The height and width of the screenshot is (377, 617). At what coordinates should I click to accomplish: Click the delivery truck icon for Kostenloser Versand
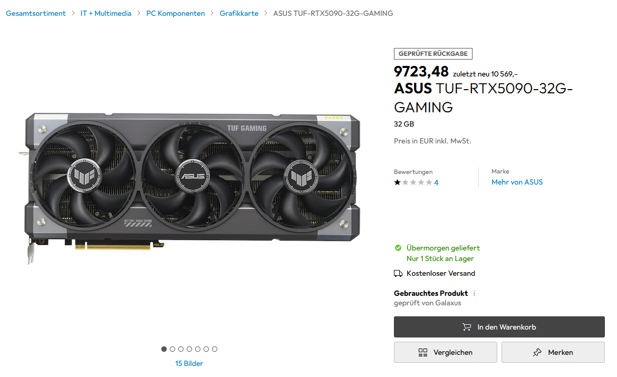(398, 274)
